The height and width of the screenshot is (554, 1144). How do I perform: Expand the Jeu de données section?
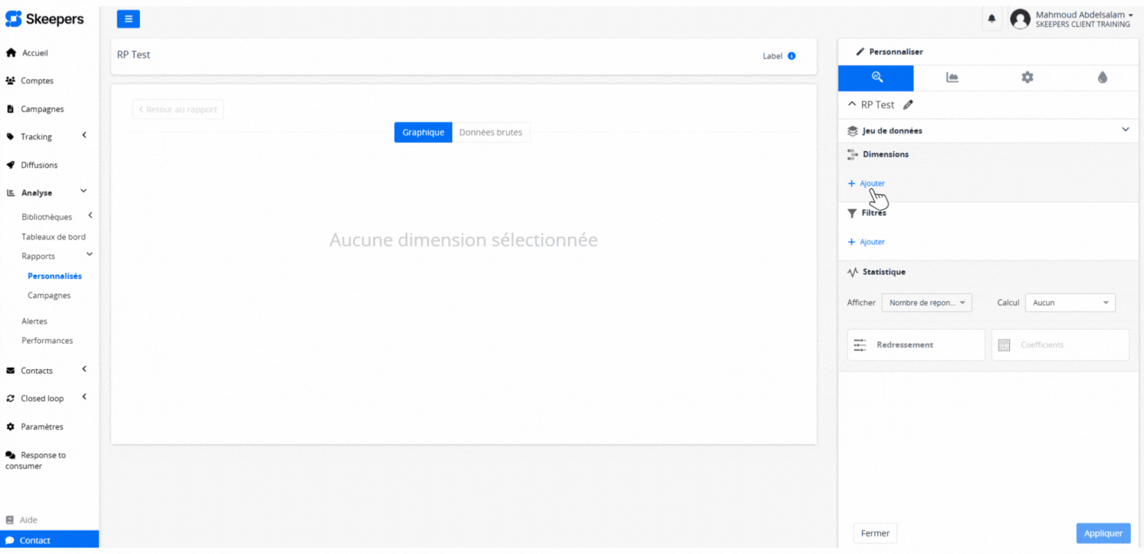(1125, 130)
